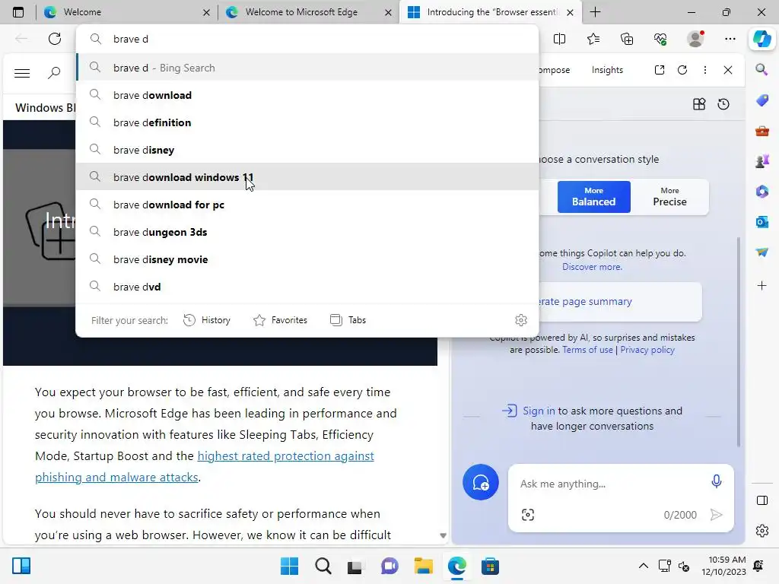The image size is (779, 584).
Task: Open the blog page hamburger menu
Action: tap(22, 74)
